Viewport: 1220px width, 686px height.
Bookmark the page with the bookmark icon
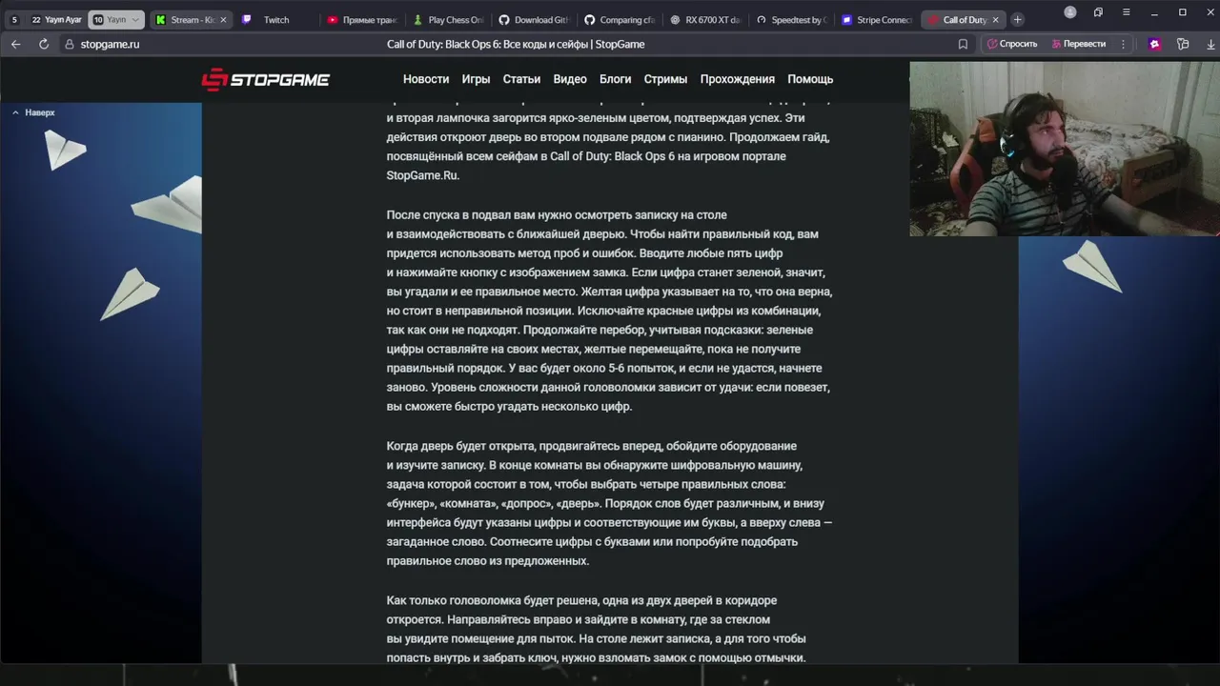[963, 44]
